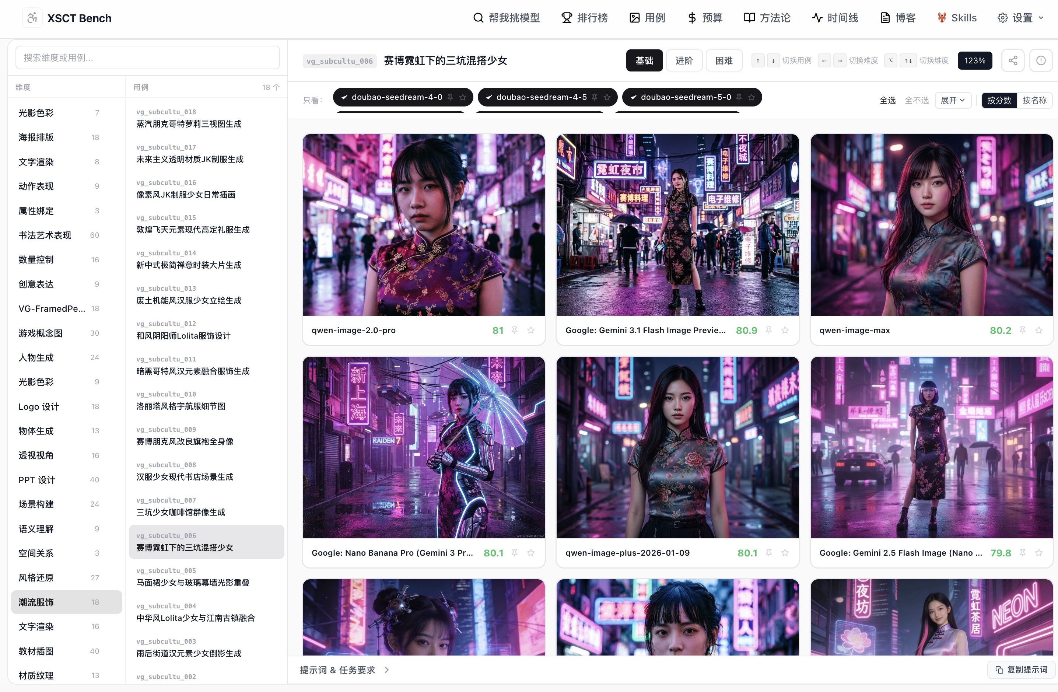1058x692 pixels.
Task: Switch sorting to by name
Action: (1034, 100)
